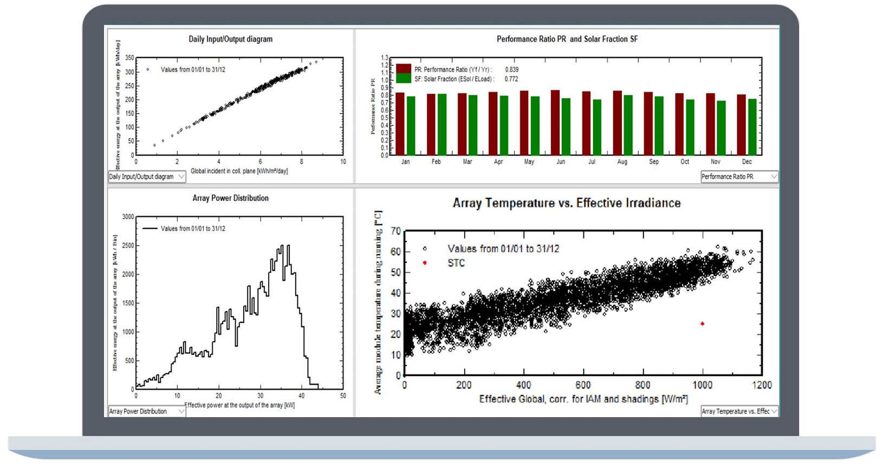Click the dark red PR legend swatch
Screen dimensions: 883x466
point(404,69)
